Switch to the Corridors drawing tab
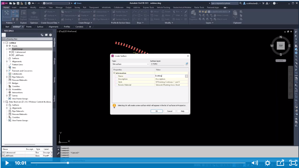This screenshot has height=168, width=299. [79, 27]
